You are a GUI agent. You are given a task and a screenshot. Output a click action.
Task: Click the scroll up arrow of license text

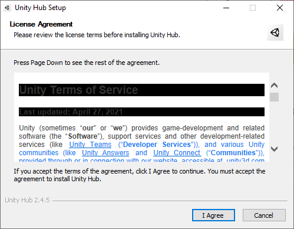click(274, 86)
